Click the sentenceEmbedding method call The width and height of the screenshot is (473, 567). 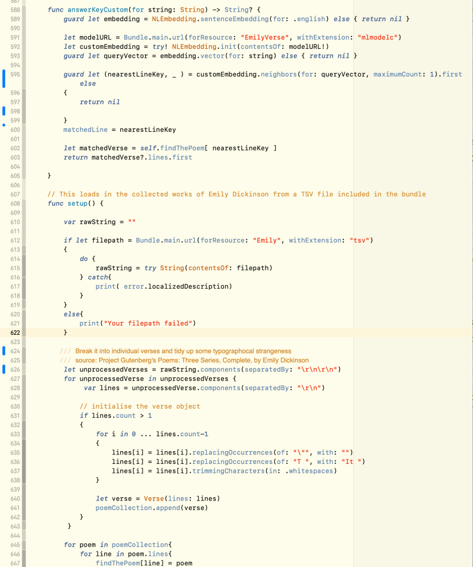pos(236,19)
